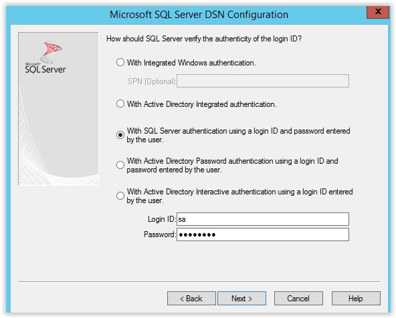Click the dialog title 'Microsoft SQL Server DSN Configuration'
The image size is (396, 318).
[x=199, y=15]
